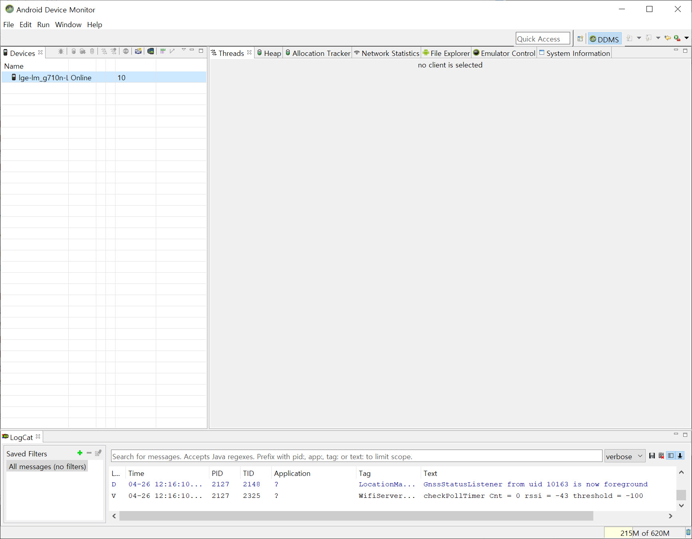Switch to the File Explorer tab
Image resolution: width=692 pixels, height=539 pixels.
tap(446, 53)
